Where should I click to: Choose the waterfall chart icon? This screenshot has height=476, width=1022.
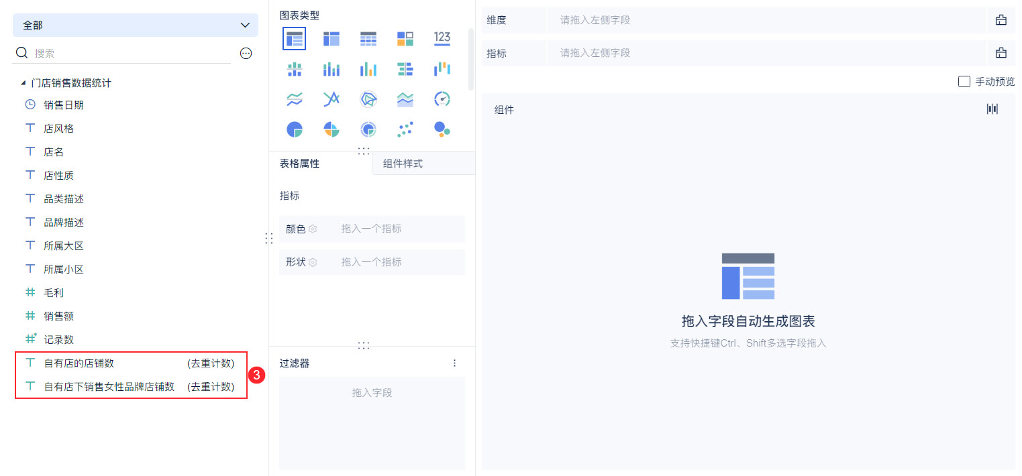[442, 69]
